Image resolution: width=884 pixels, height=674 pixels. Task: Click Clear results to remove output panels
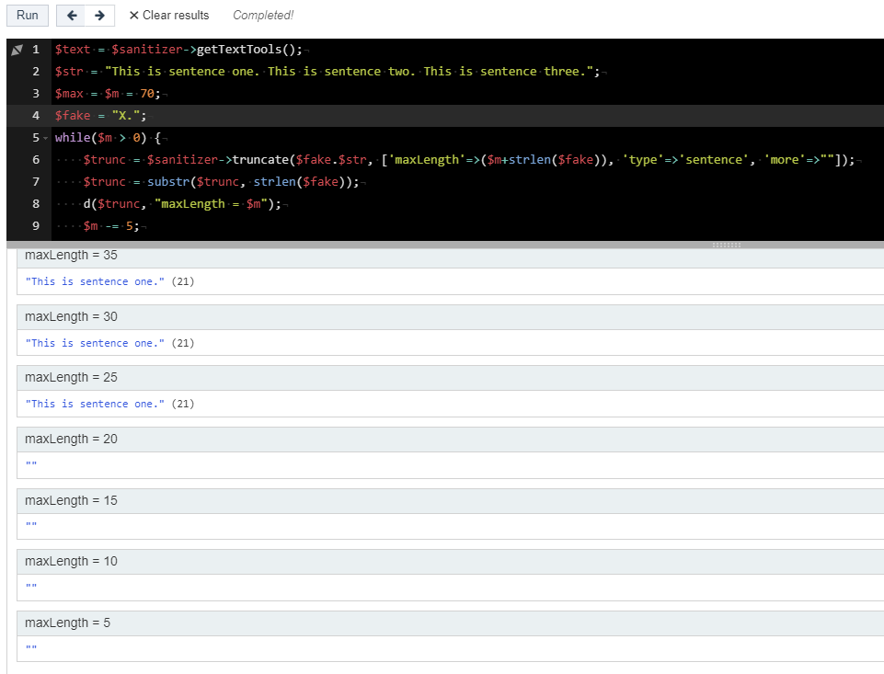[177, 15]
